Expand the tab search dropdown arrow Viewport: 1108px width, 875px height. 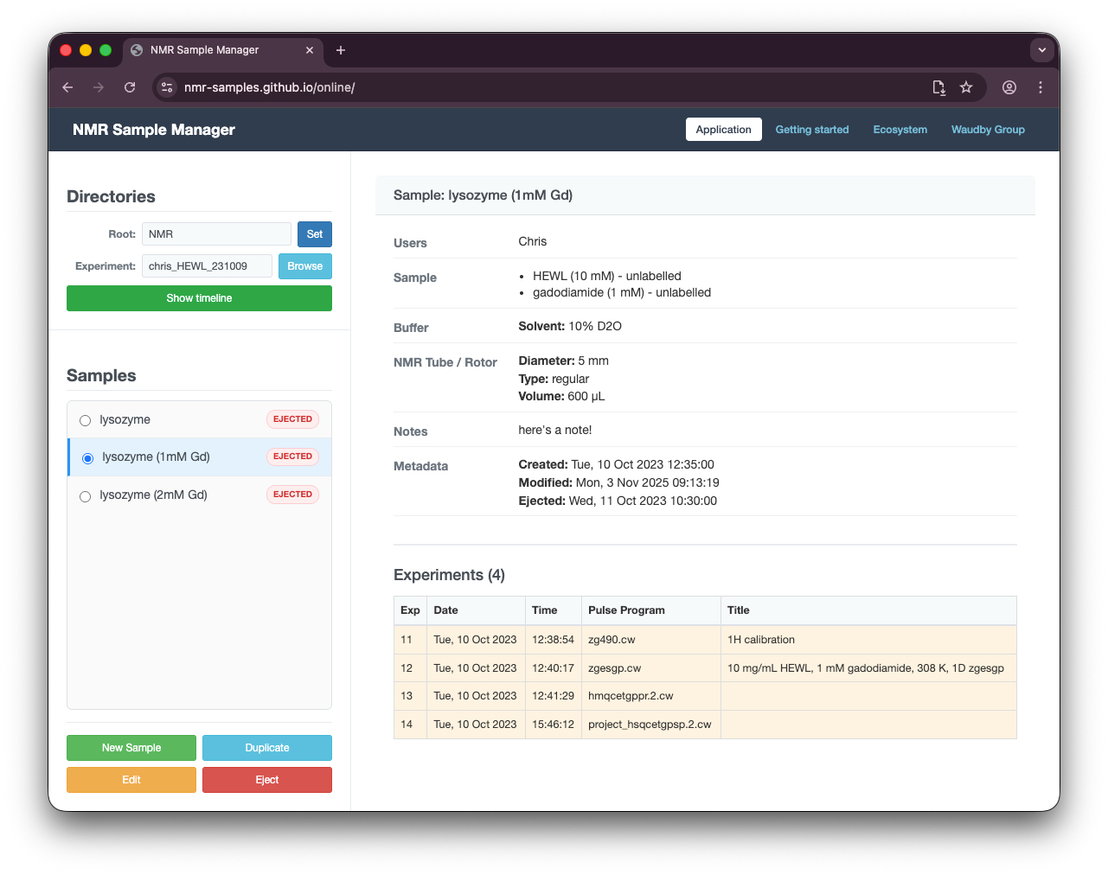tap(1041, 50)
